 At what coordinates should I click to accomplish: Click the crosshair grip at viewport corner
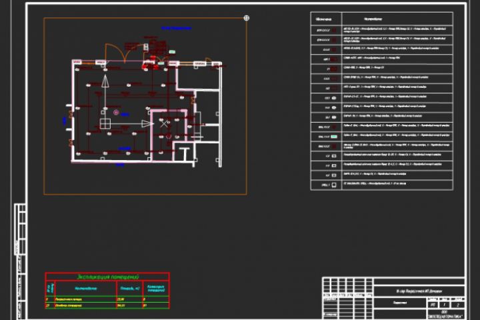click(x=246, y=18)
